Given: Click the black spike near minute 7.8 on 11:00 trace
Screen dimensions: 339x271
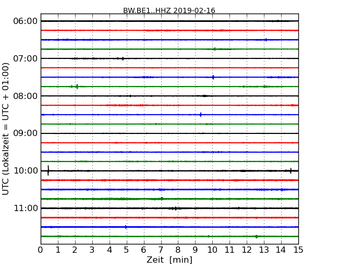Looking at the screenshot, I should click(x=176, y=208).
